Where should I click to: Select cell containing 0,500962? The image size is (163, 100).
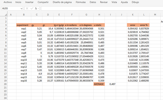tap(59, 28)
